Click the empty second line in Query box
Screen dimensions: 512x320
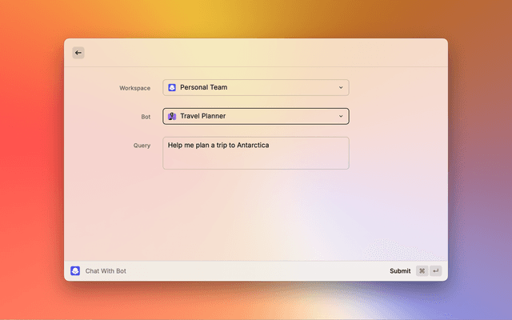[x=240, y=158]
